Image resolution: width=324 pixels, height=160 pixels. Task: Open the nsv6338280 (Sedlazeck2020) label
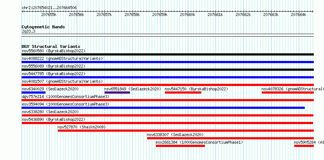click(50, 112)
